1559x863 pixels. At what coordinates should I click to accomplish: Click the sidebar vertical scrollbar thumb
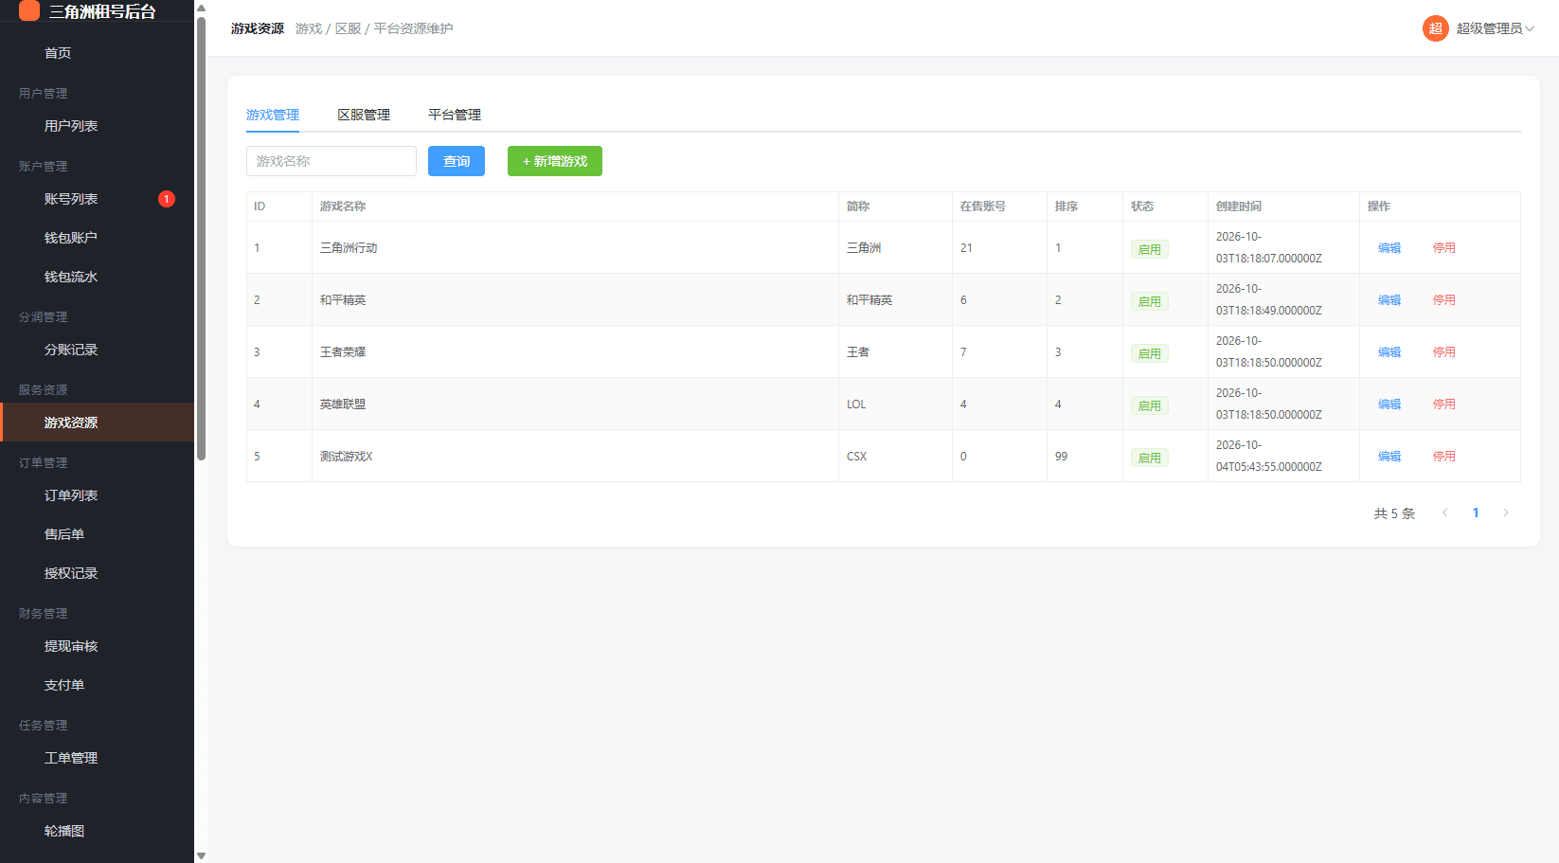201,239
